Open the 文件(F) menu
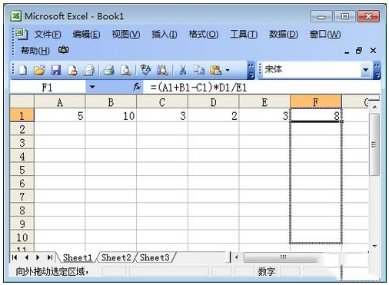 [x=48, y=34]
